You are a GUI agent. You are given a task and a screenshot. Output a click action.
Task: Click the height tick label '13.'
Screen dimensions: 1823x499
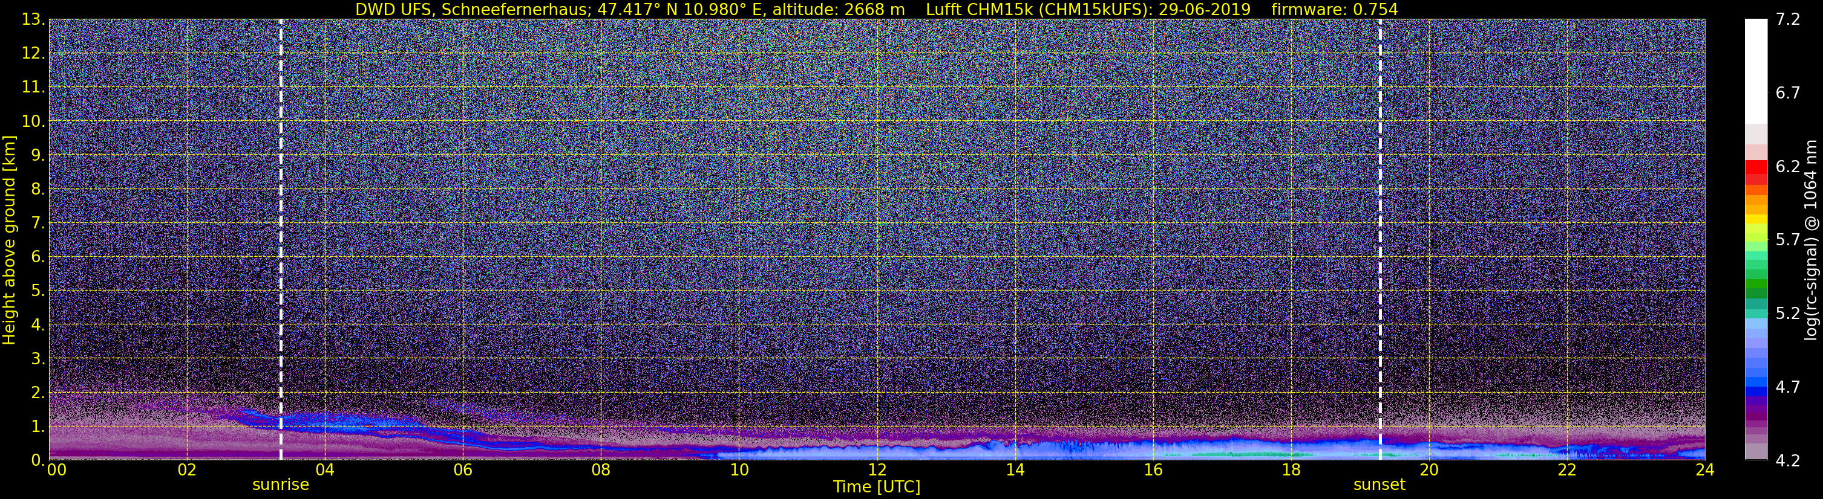click(34, 19)
